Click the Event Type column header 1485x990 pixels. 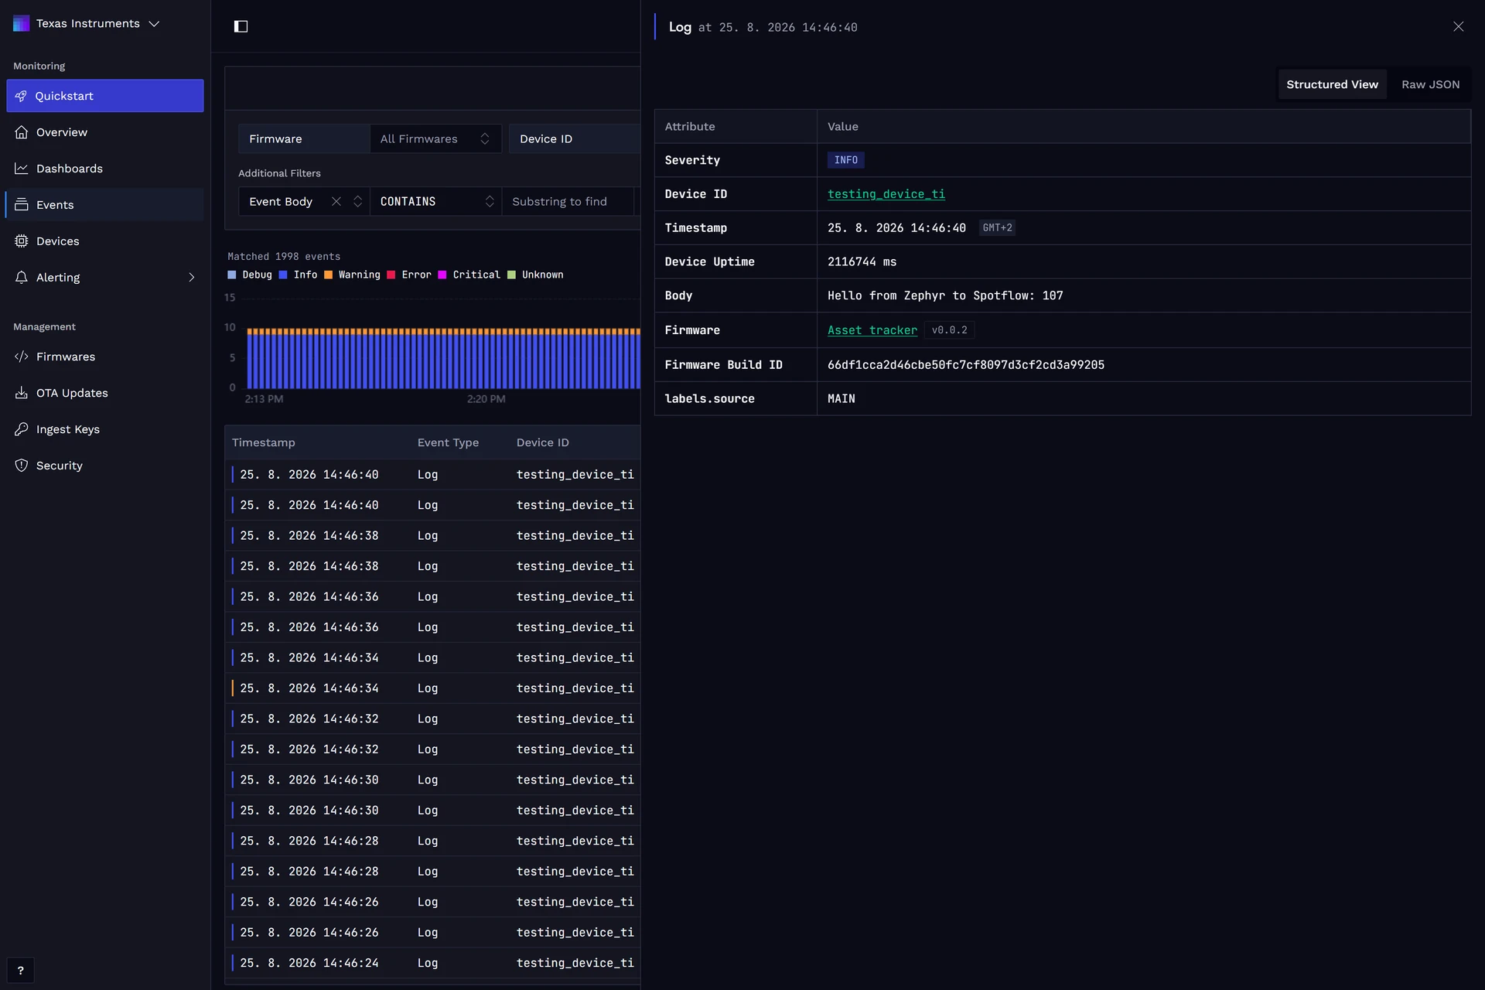click(448, 442)
